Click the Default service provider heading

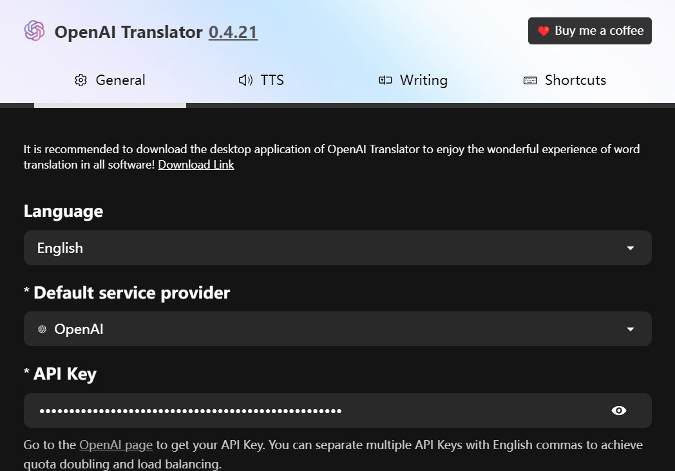pos(132,293)
